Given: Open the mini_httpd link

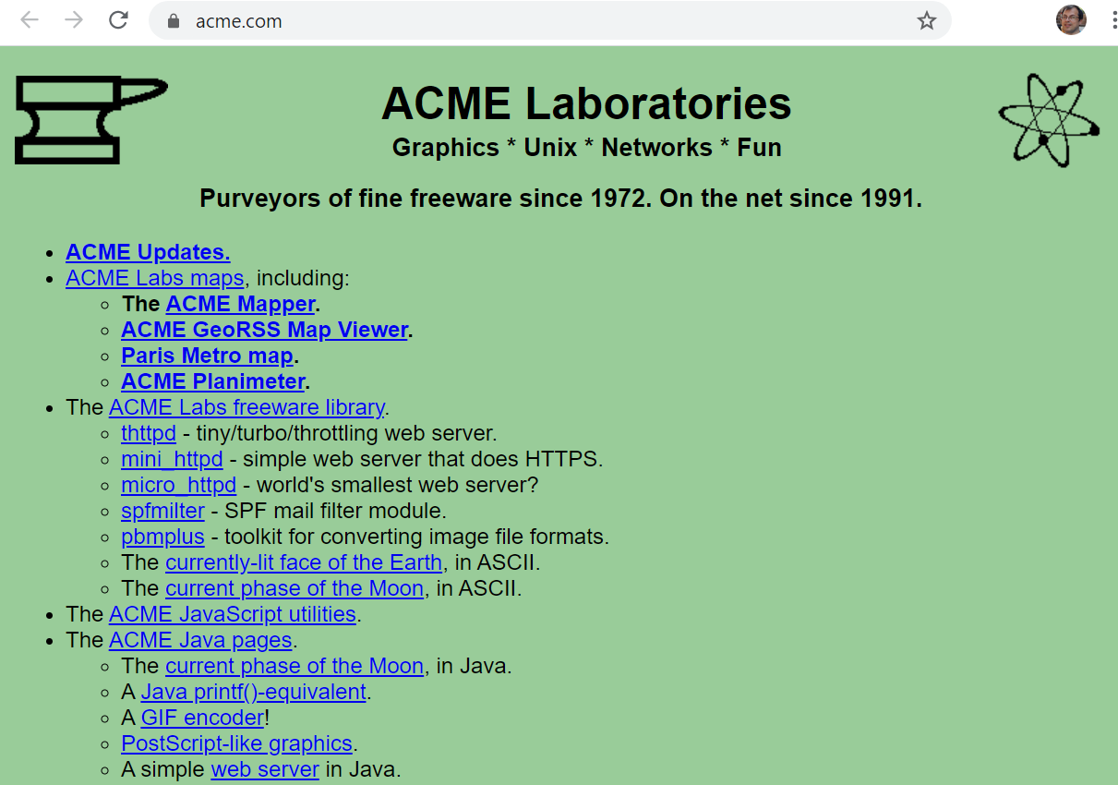Looking at the screenshot, I should (x=172, y=459).
